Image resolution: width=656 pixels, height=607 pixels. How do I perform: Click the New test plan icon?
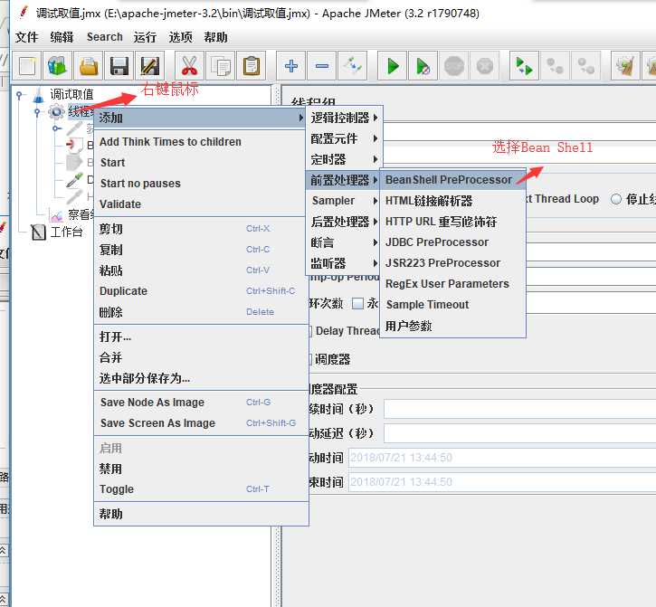pyautogui.click(x=27, y=66)
